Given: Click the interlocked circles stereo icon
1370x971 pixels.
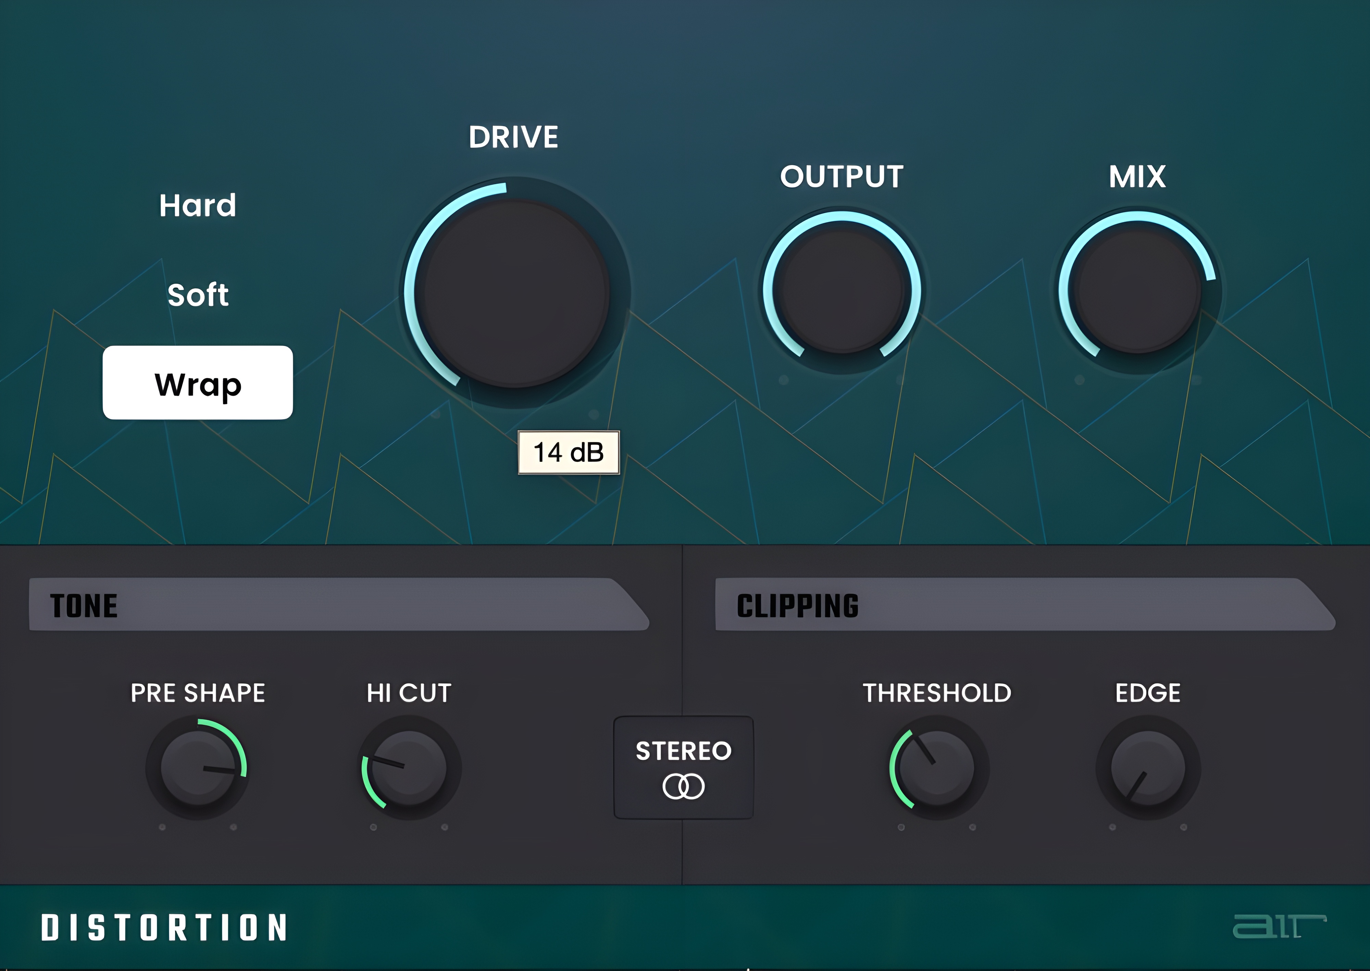Looking at the screenshot, I should 683,786.
